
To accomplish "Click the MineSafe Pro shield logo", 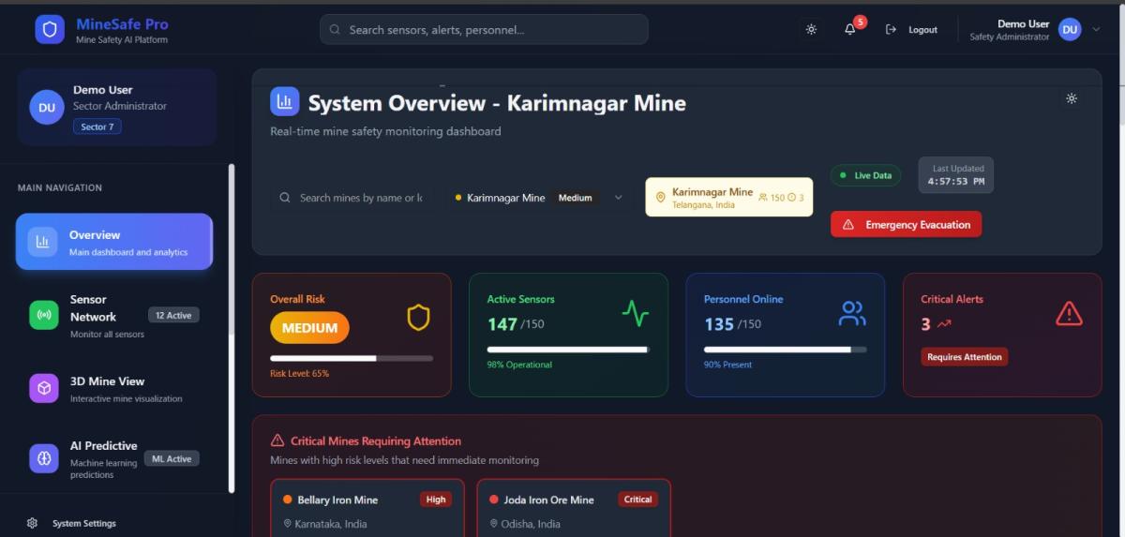I will [x=50, y=29].
